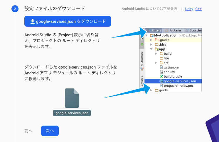Click the bottom gradle folder icon

(x=156, y=90)
